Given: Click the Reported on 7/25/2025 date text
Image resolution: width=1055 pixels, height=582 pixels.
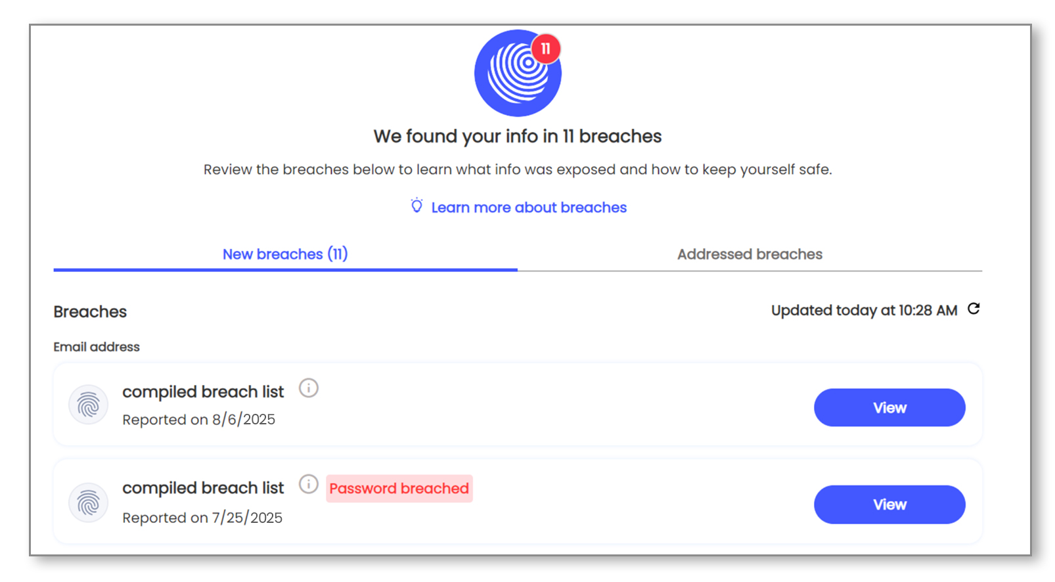Looking at the screenshot, I should pos(202,518).
